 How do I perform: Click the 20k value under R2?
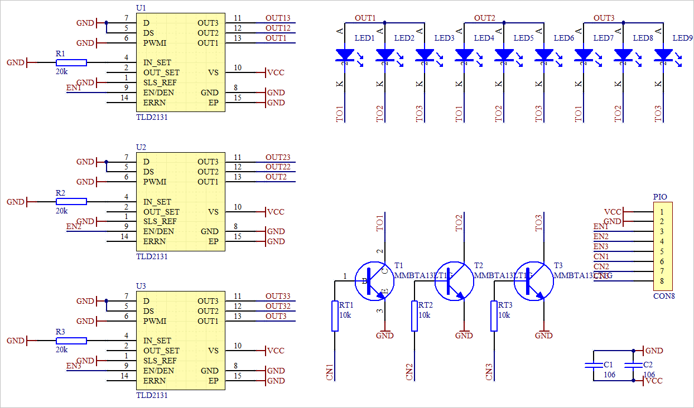coord(61,211)
